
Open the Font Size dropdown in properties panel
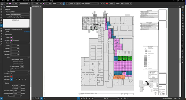tap(20, 74)
